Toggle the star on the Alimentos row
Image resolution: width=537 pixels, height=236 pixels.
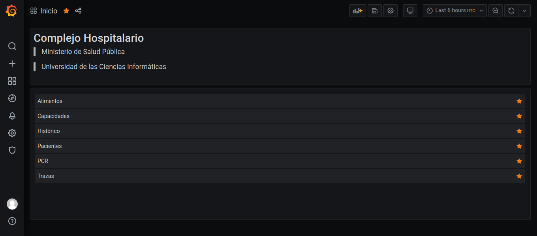519,101
